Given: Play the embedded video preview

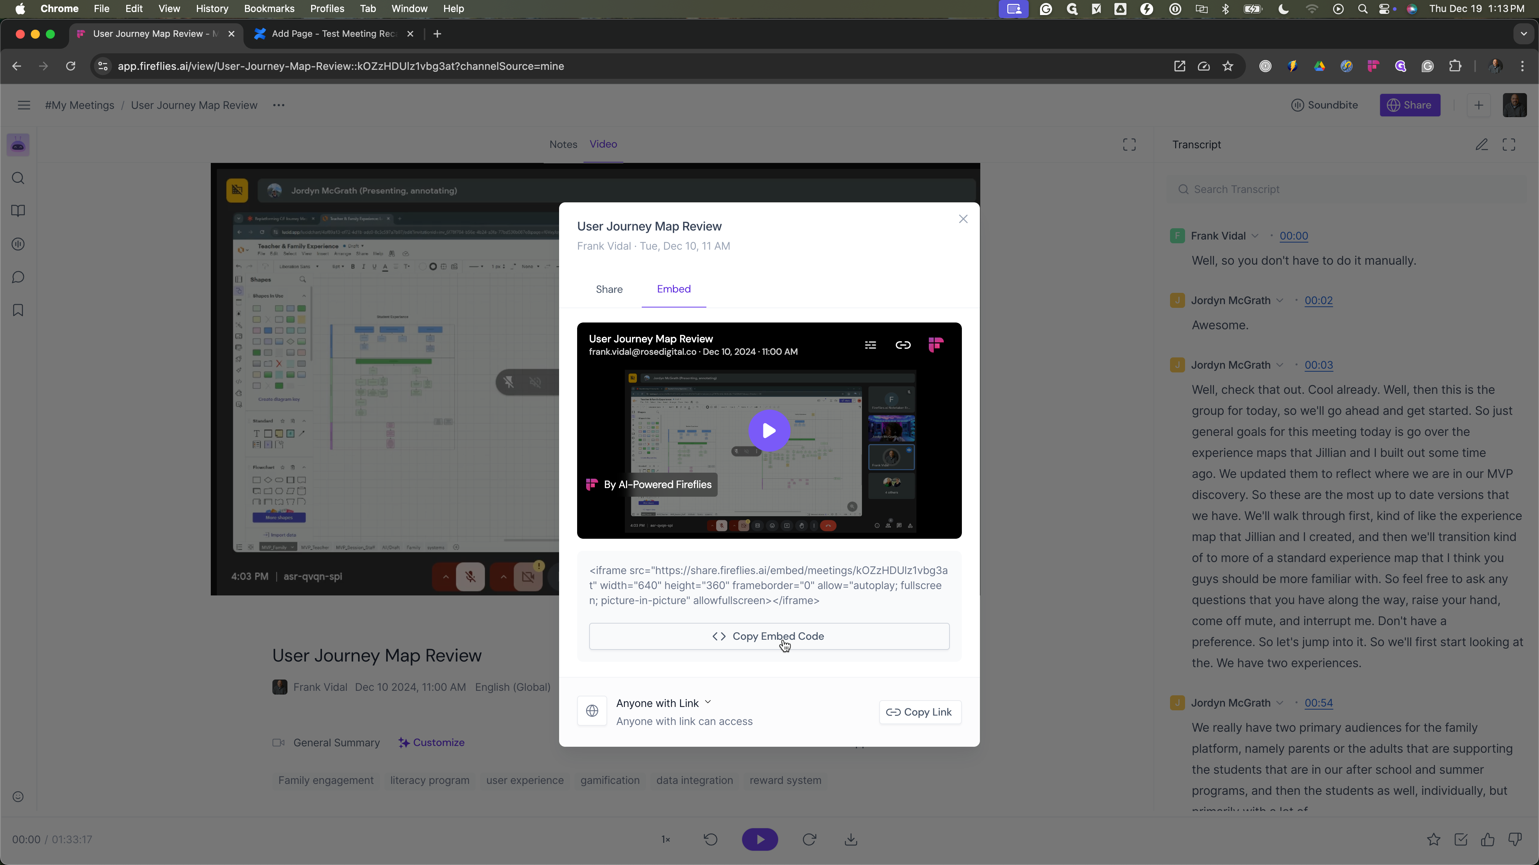Looking at the screenshot, I should (x=769, y=430).
